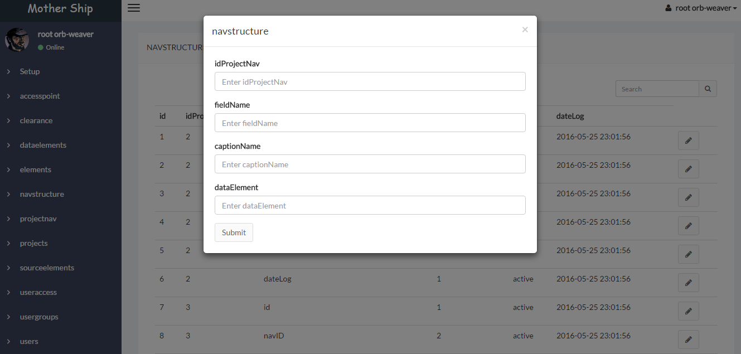Expand the Setup sidebar item

30,71
